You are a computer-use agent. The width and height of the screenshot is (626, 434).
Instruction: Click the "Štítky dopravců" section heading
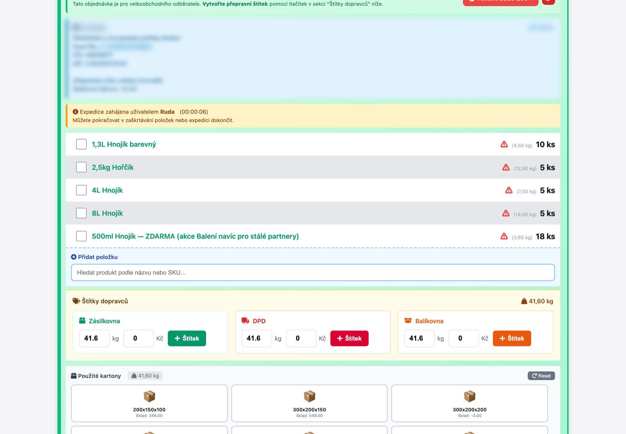click(105, 301)
